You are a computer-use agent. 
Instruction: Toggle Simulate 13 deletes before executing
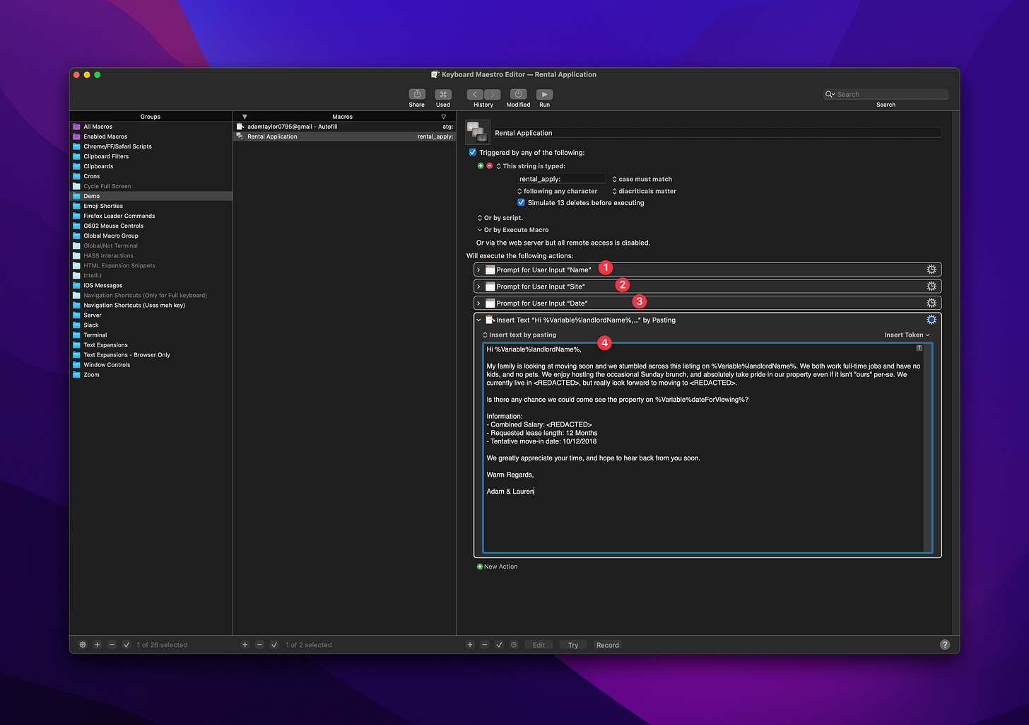point(522,202)
